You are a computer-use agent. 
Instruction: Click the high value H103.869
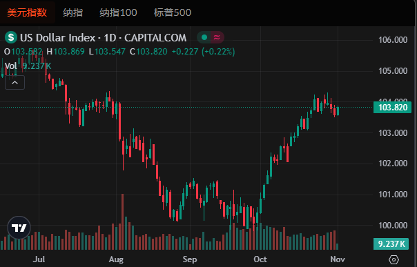click(66, 51)
